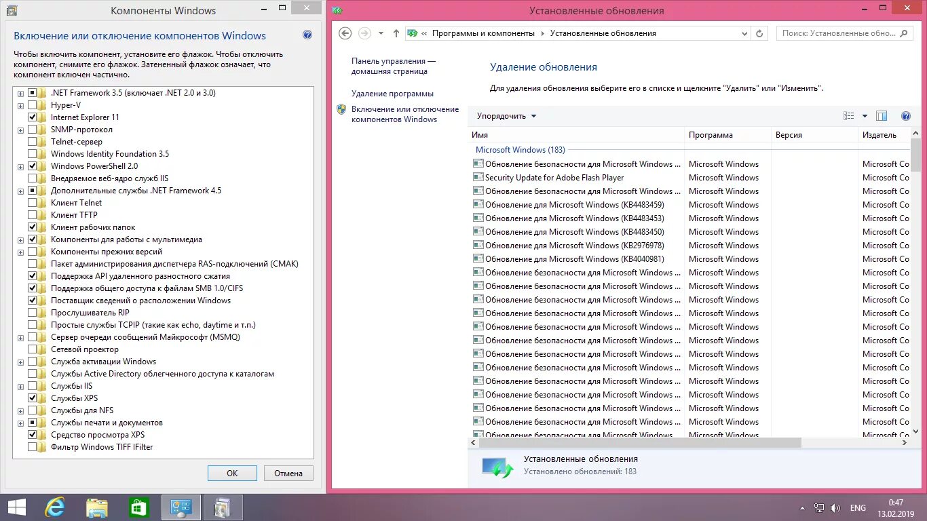Image resolution: width=927 pixels, height=521 pixels.
Task: Click shield icon beside Включение или отключение компонентов
Action: (342, 109)
